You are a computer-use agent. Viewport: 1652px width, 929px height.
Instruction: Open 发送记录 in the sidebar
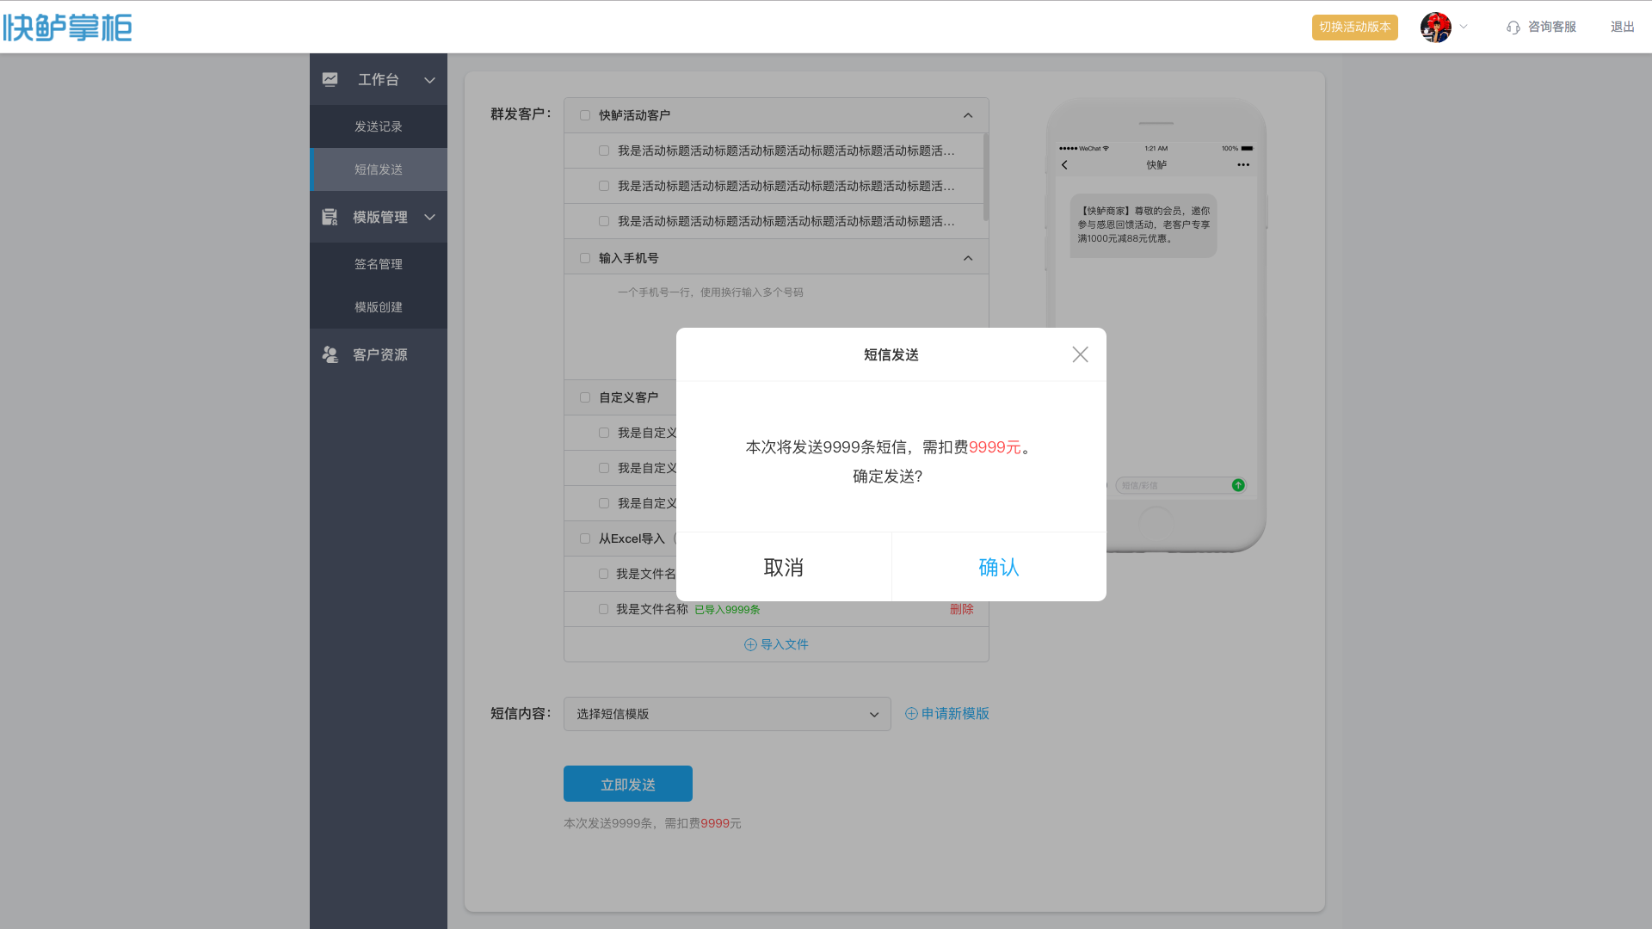click(379, 126)
